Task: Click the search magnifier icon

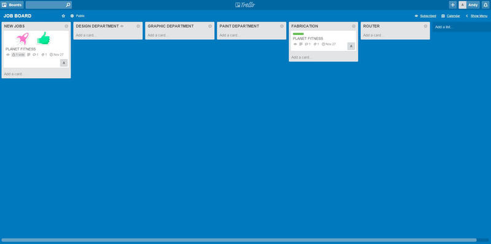Action: (68, 5)
